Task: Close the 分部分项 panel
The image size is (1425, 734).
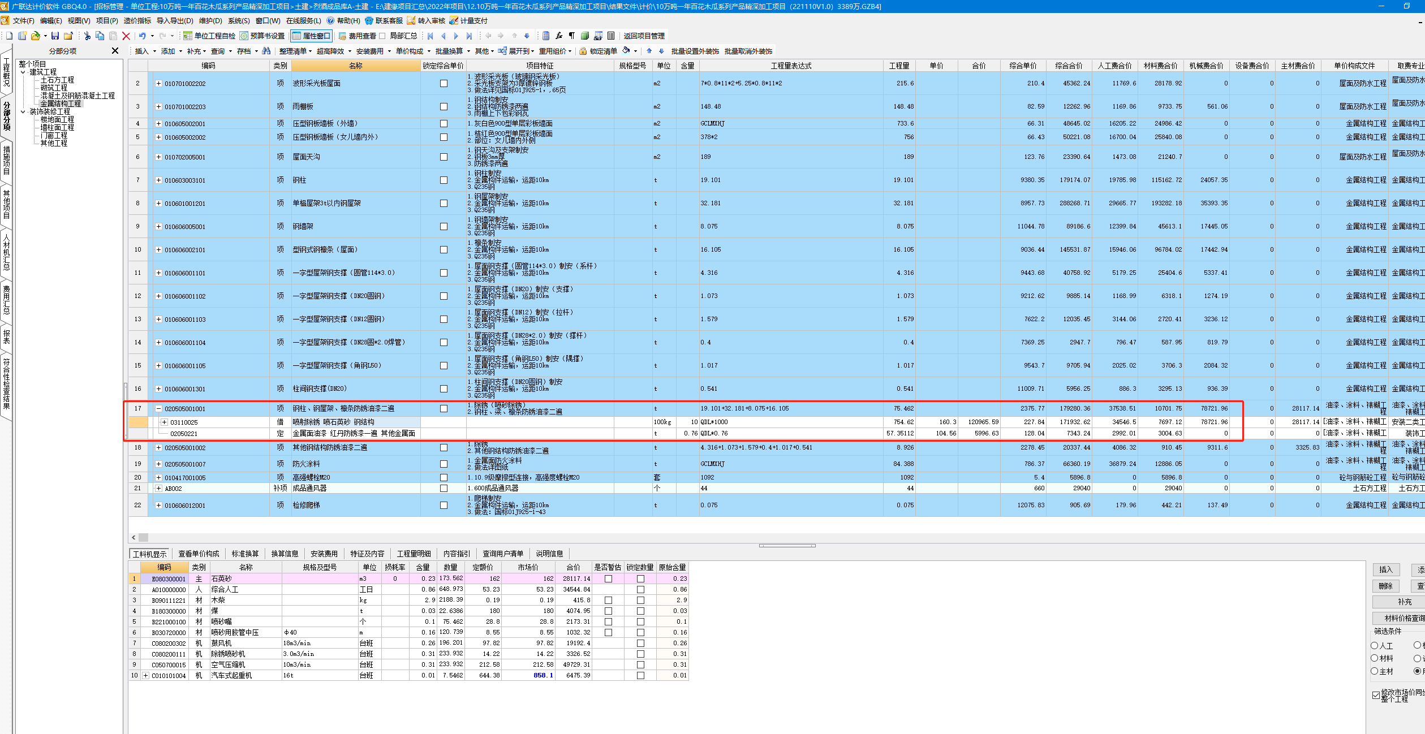Action: (x=115, y=50)
